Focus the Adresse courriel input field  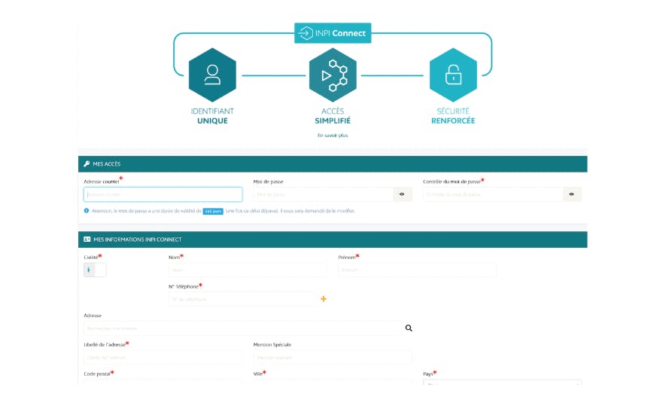click(163, 194)
